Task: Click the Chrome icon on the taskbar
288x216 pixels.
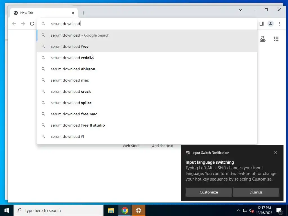Action: 125,210
